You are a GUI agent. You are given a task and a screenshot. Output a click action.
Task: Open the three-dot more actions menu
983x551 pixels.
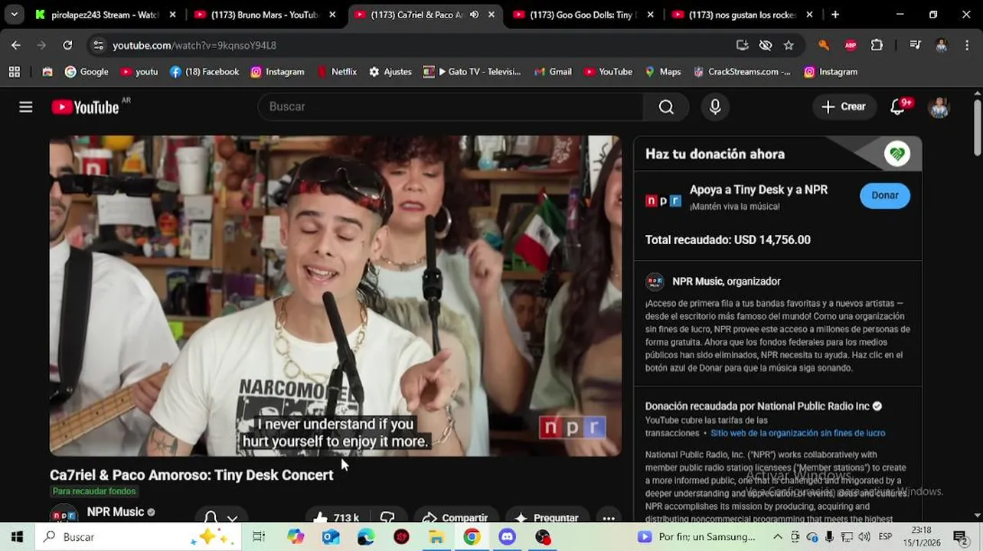609,518
